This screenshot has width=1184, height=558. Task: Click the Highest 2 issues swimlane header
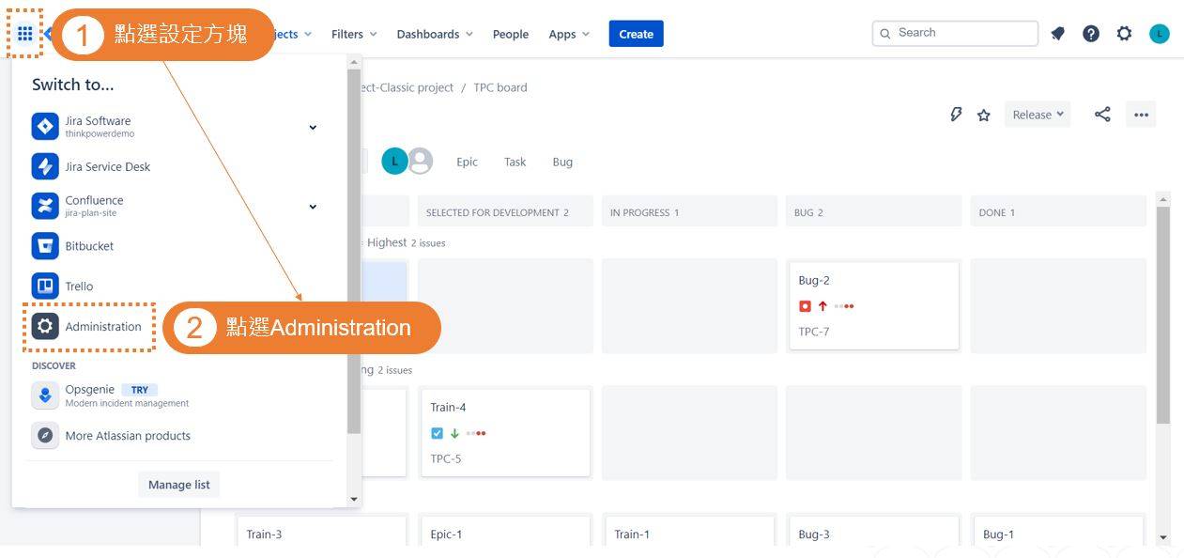point(406,242)
